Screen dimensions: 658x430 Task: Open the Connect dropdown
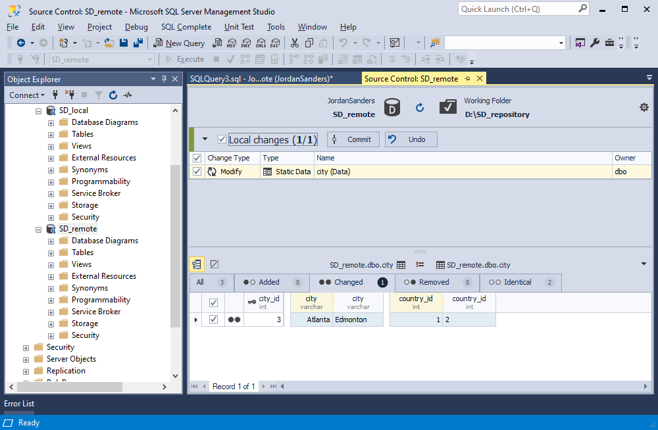pyautogui.click(x=27, y=95)
